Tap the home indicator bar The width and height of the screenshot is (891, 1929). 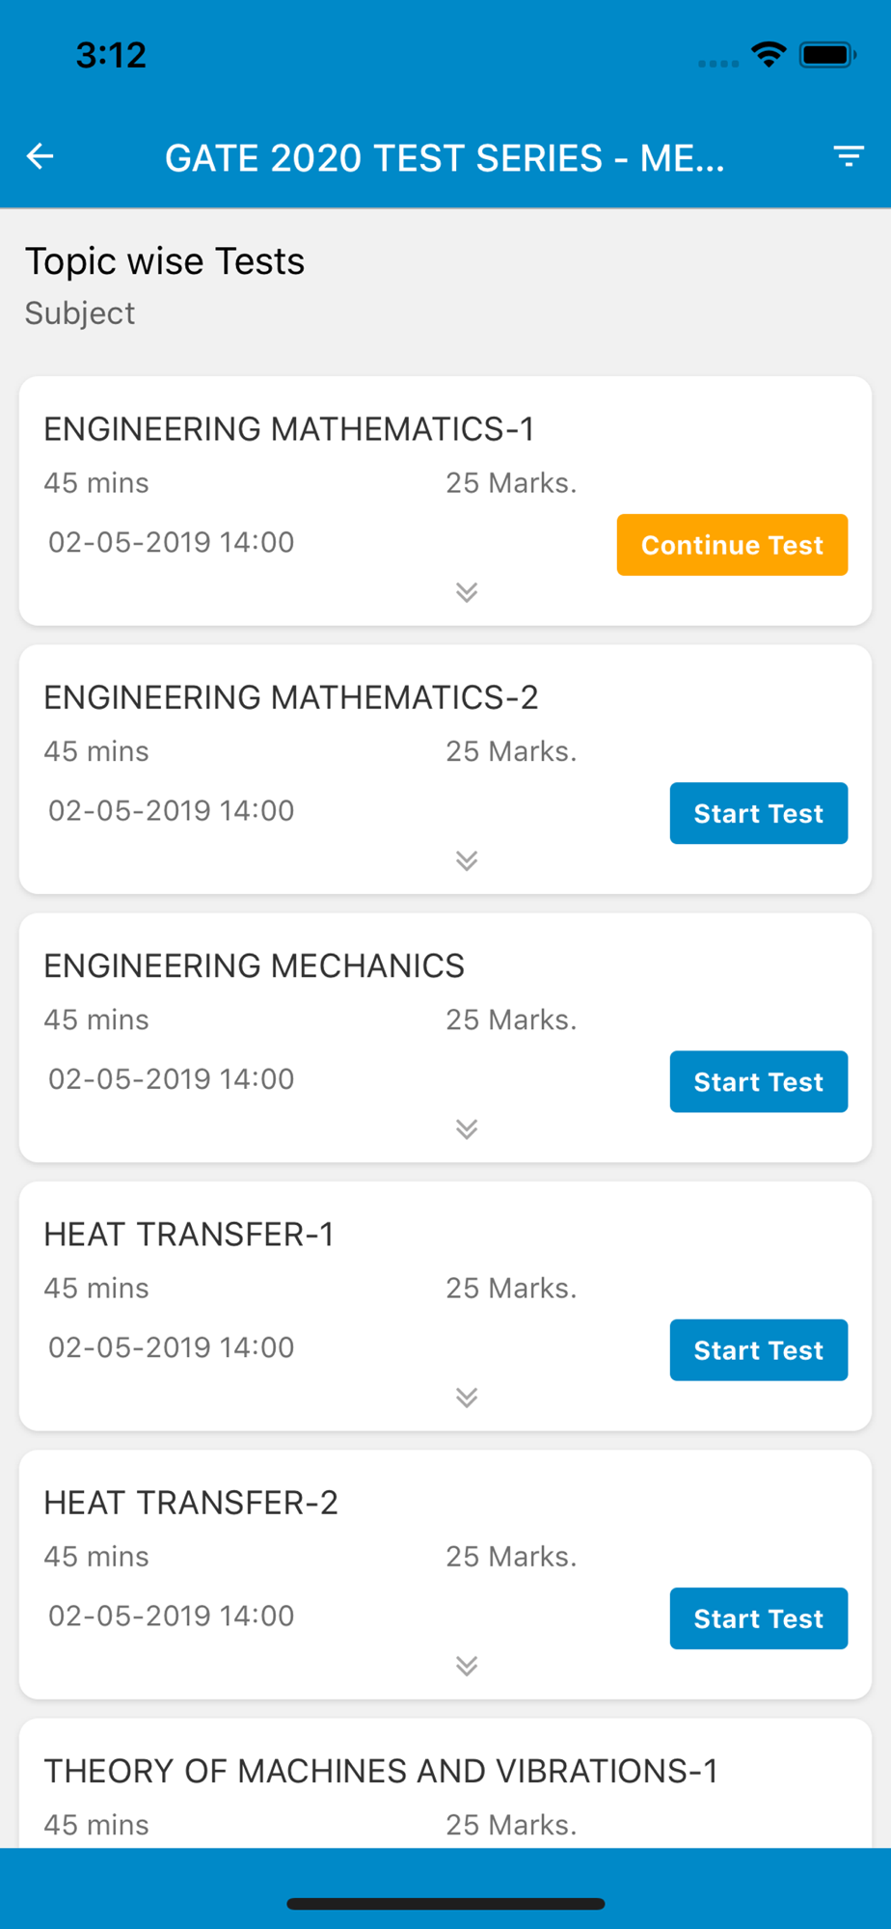tap(445, 1903)
